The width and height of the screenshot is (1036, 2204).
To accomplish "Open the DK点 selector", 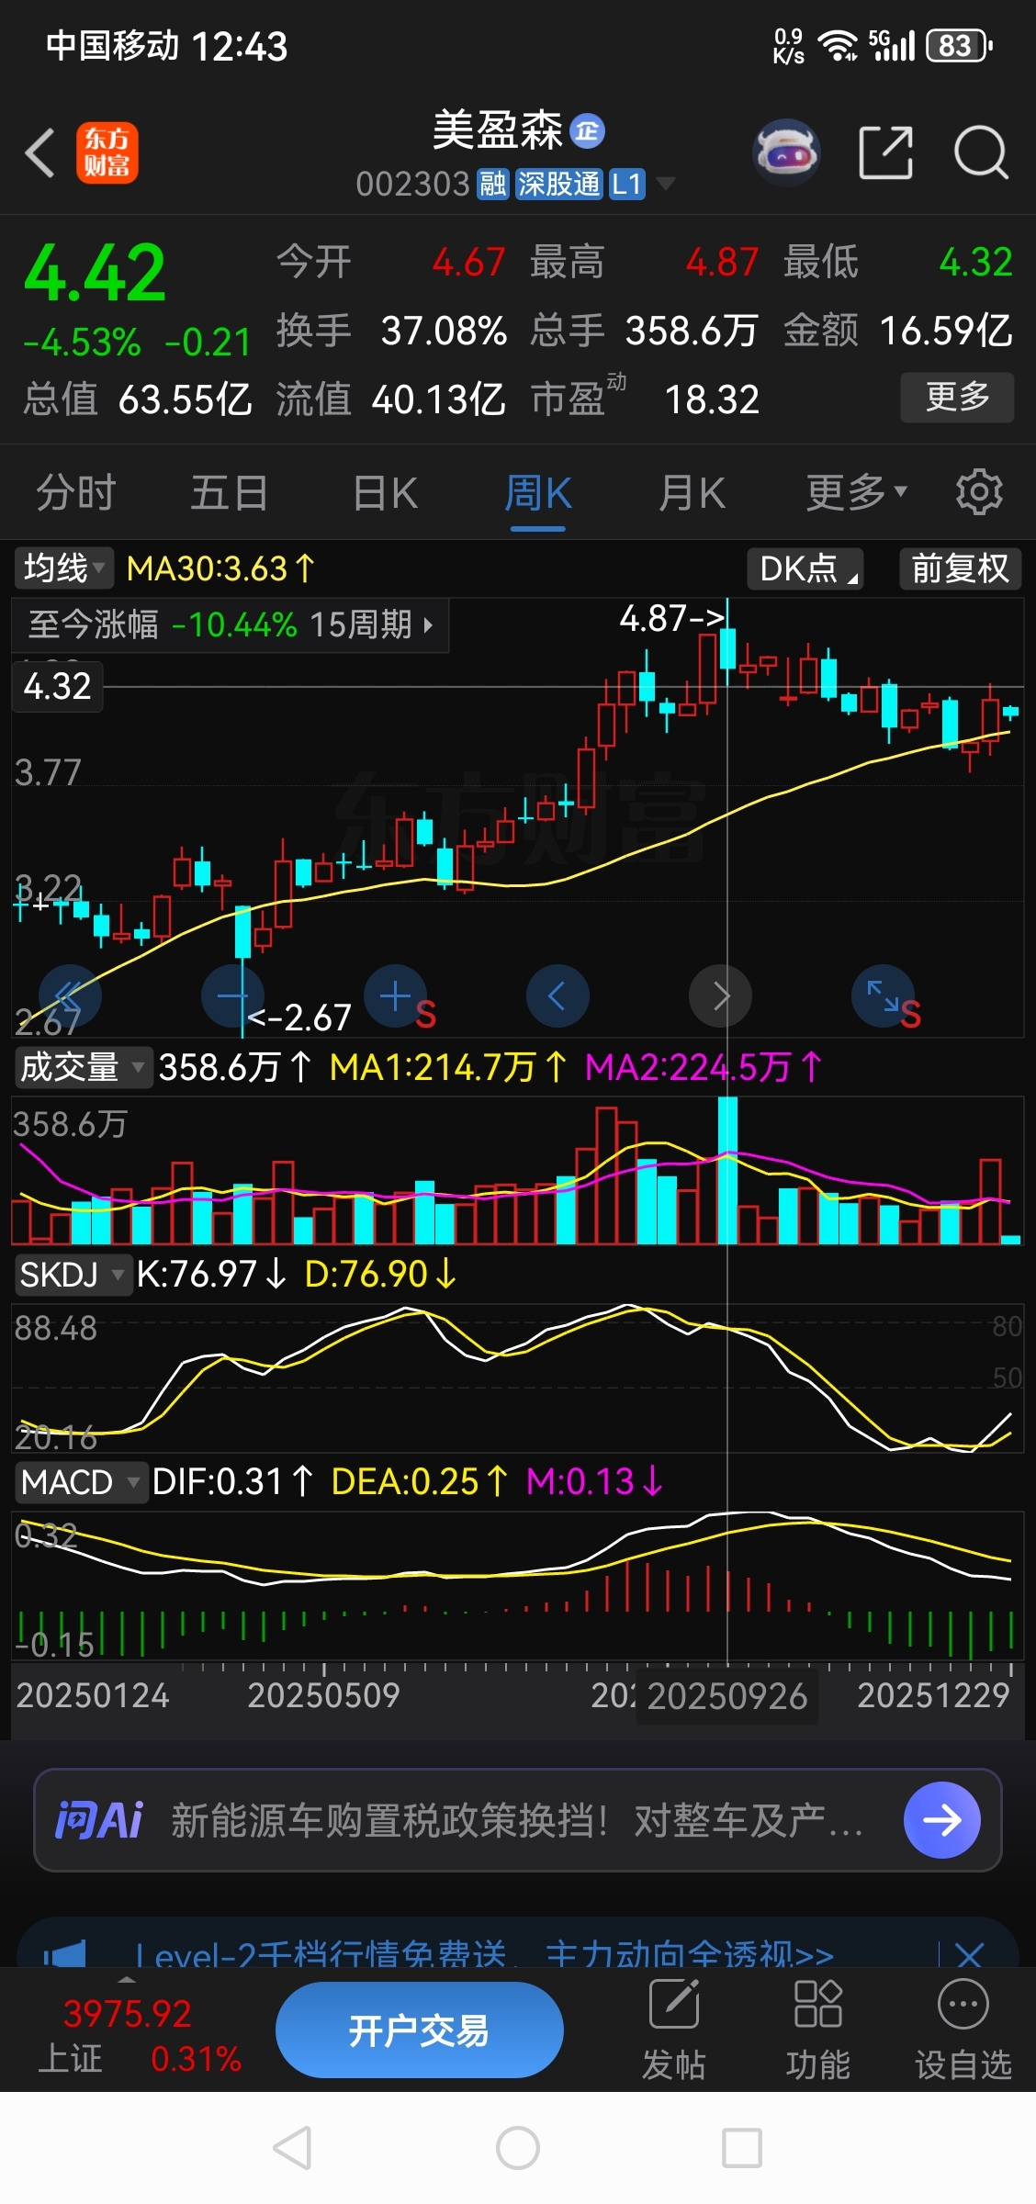I will coord(805,568).
